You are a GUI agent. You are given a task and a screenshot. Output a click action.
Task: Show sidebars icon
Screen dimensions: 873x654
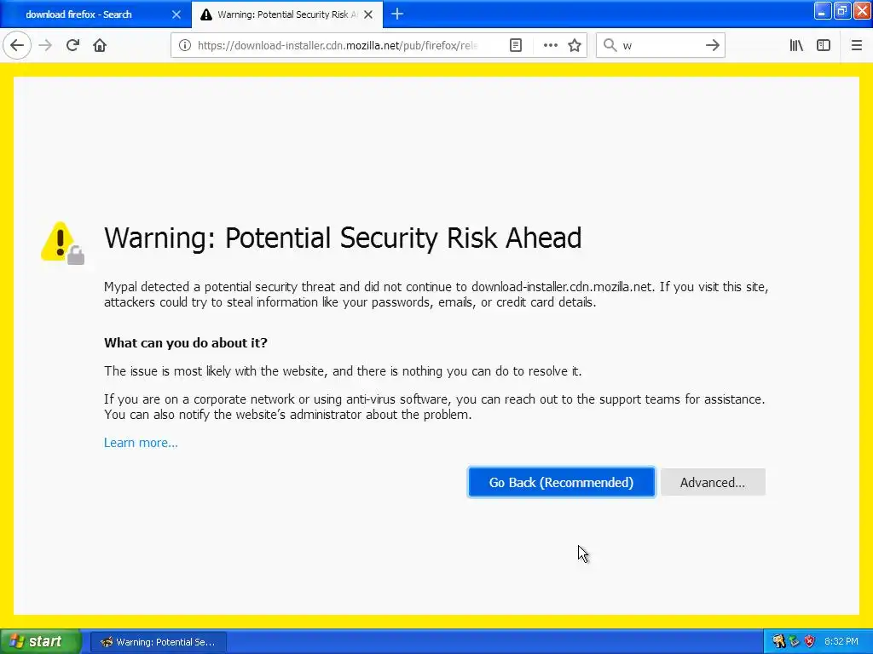click(824, 45)
